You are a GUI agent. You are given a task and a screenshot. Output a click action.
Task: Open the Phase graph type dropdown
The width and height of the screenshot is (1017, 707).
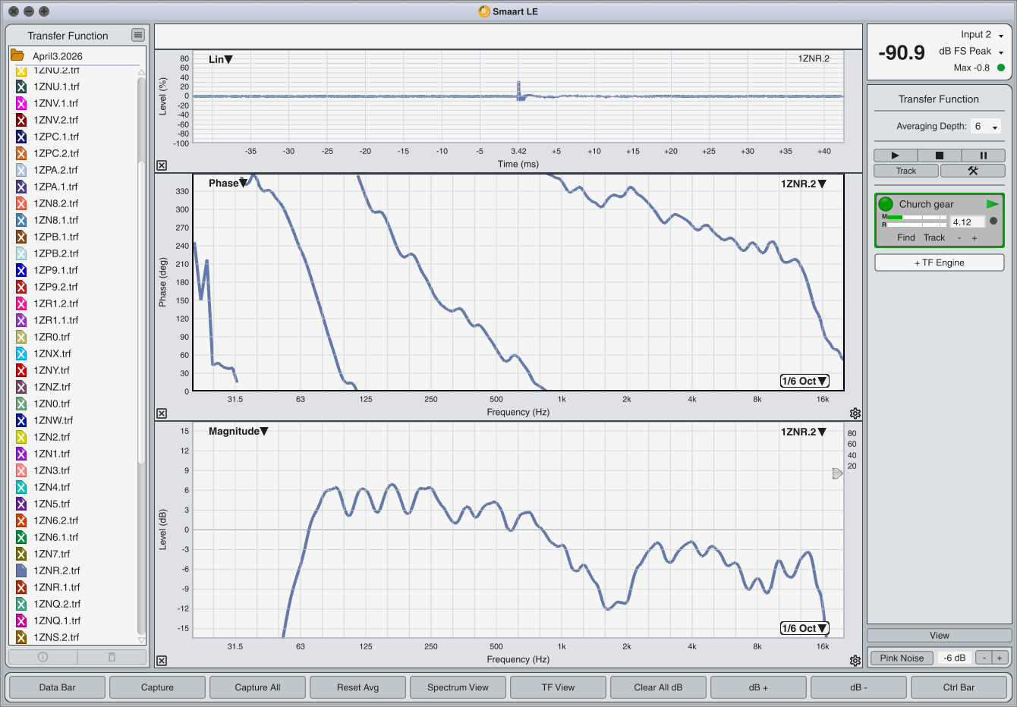click(x=228, y=183)
